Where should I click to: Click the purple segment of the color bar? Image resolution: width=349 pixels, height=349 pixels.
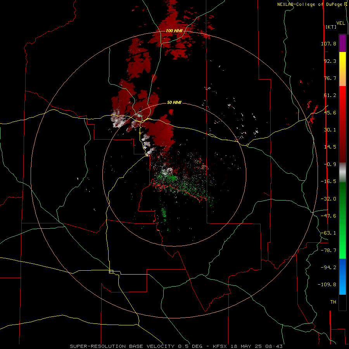click(342, 43)
